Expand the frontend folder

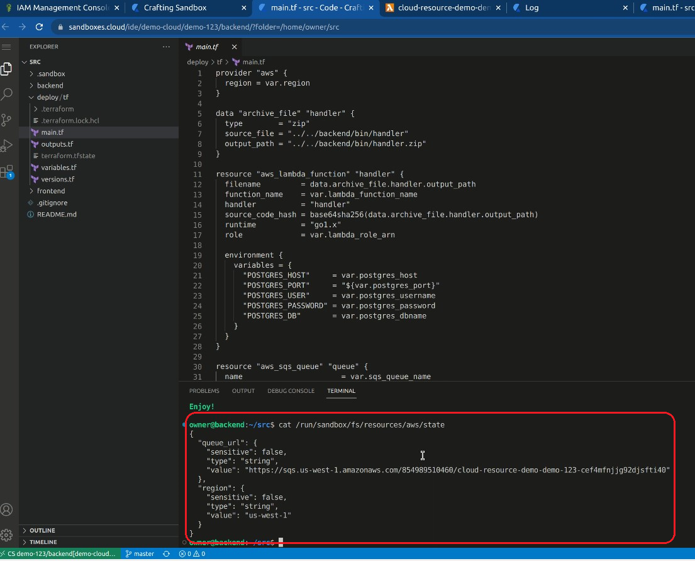tap(50, 191)
